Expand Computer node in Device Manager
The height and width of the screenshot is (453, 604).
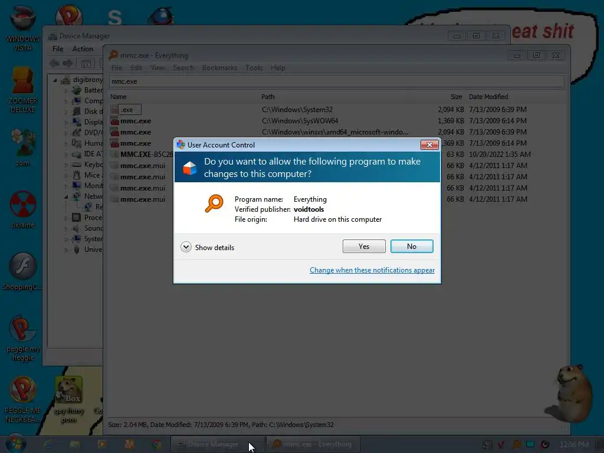66,101
